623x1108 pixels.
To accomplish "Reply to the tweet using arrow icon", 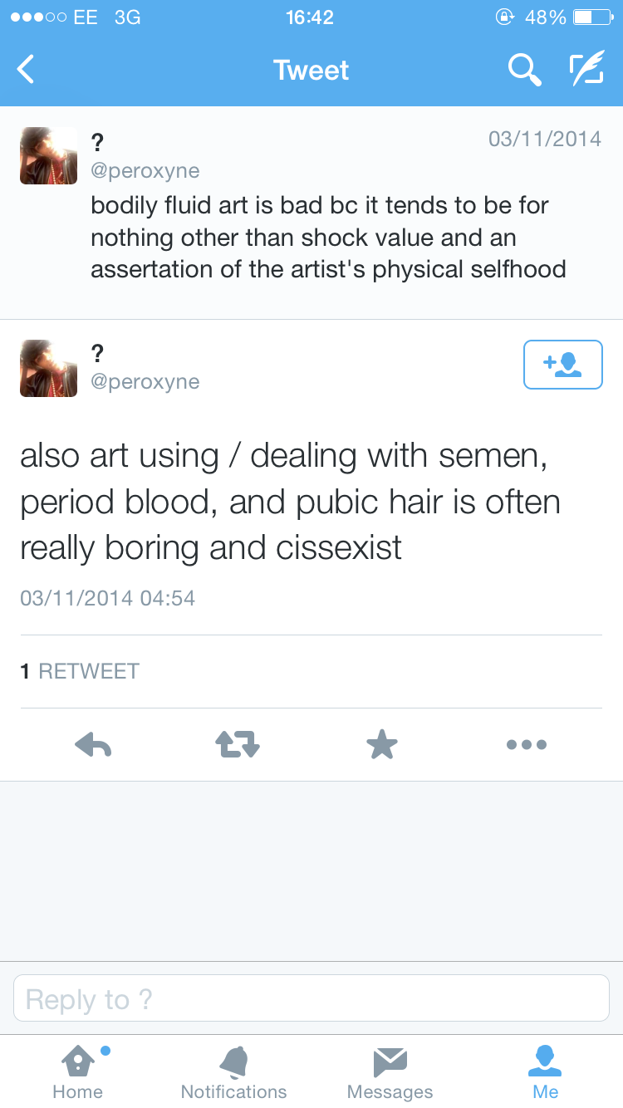I will click(93, 744).
